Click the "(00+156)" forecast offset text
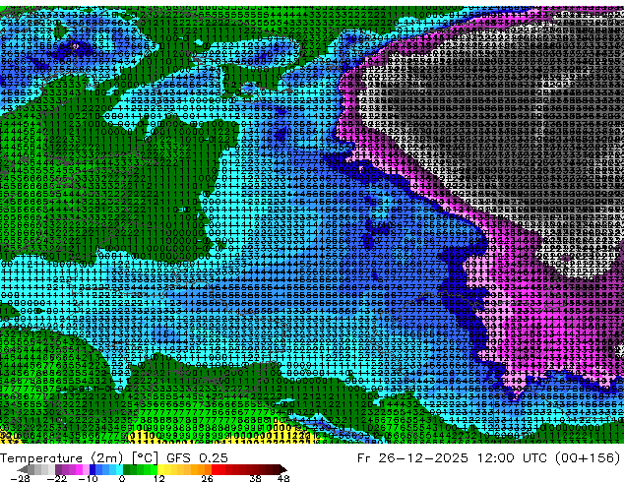624x482 pixels. pyautogui.click(x=586, y=458)
